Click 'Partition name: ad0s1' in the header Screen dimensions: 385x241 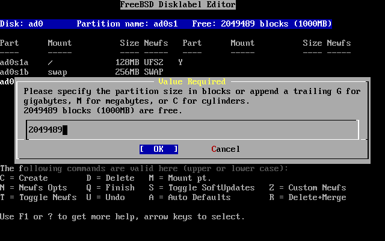coord(127,24)
